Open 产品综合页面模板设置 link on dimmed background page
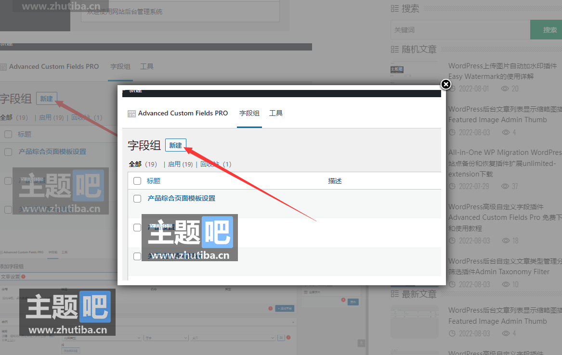Screen dimensions: 562x355 tap(52, 152)
